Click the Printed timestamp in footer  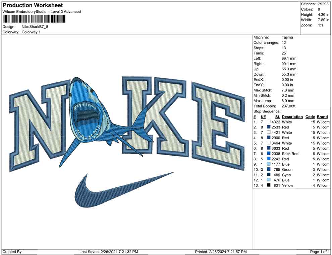pos(221,252)
